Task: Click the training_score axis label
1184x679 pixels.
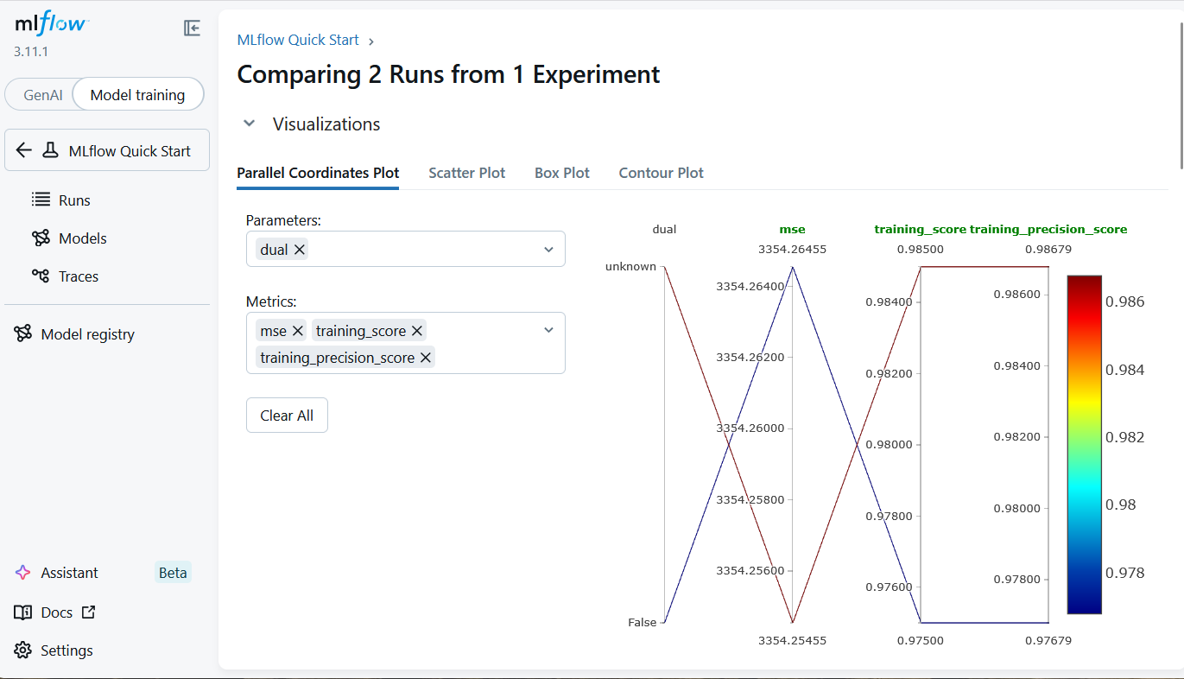Action: pos(920,229)
